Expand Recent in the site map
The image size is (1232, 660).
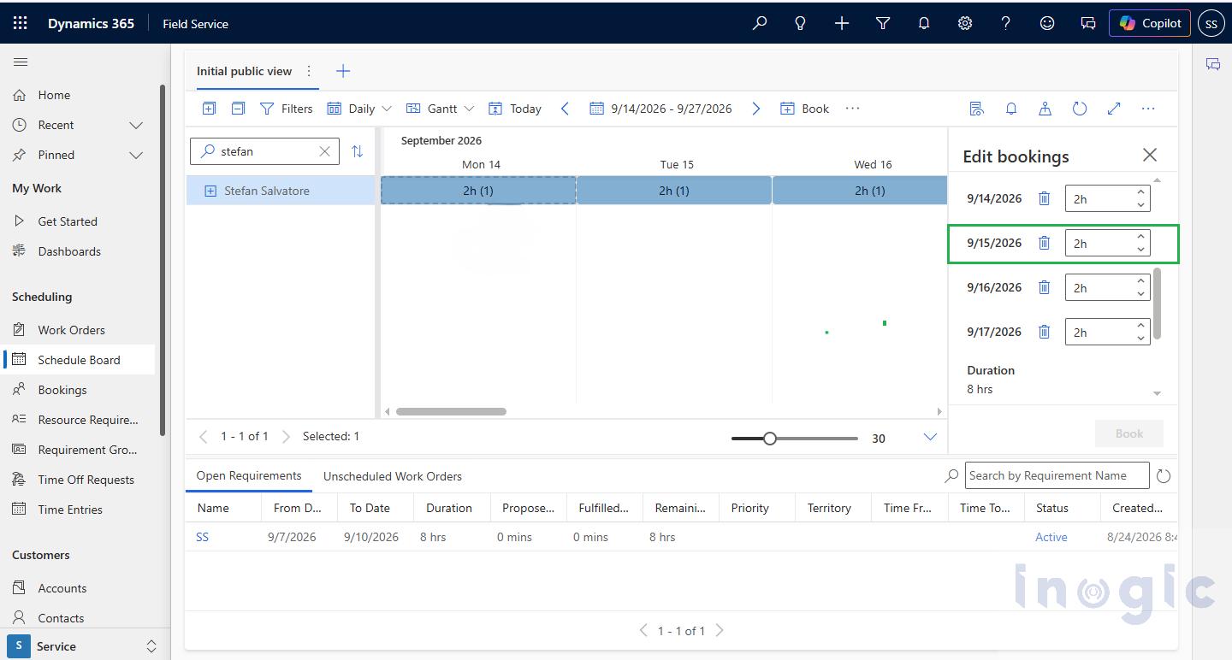[x=136, y=125]
